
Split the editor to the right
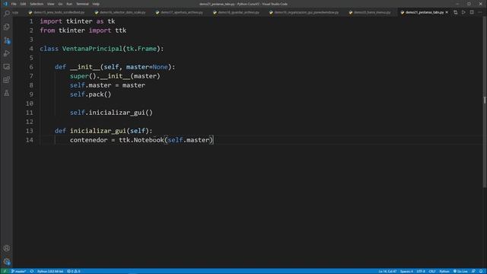pyautogui.click(x=472, y=12)
